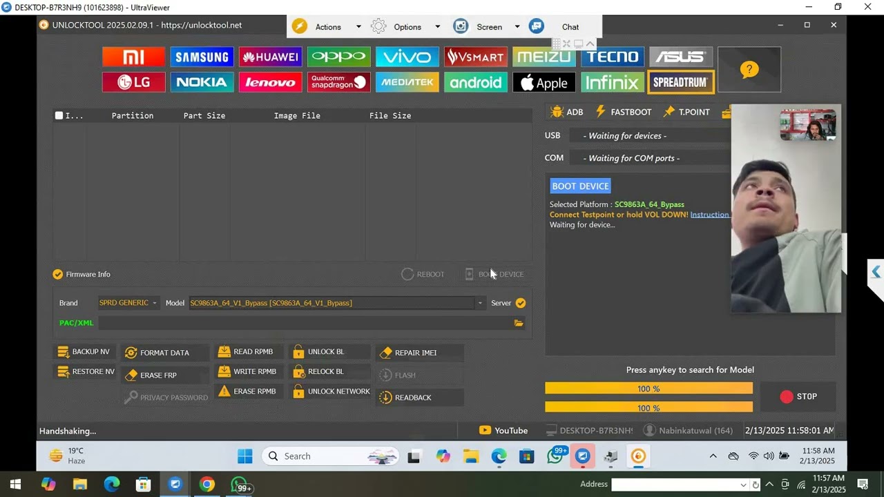Toggle the Server checkmark
Viewport: 884px width, 497px height.
521,303
